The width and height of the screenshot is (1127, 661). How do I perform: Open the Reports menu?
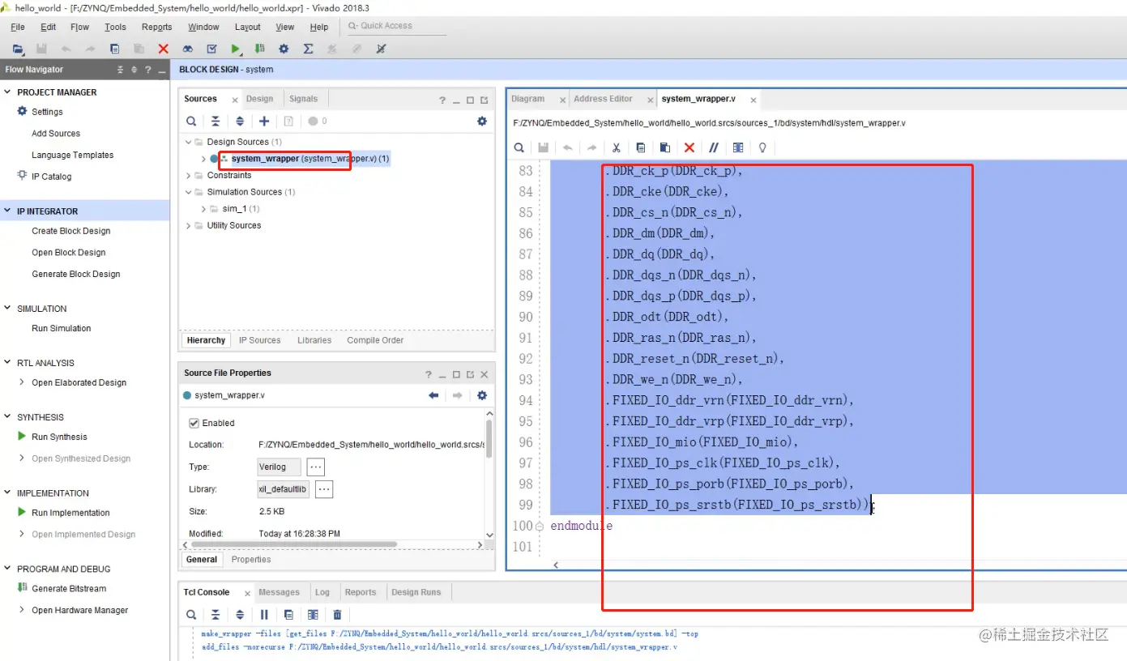(x=156, y=27)
